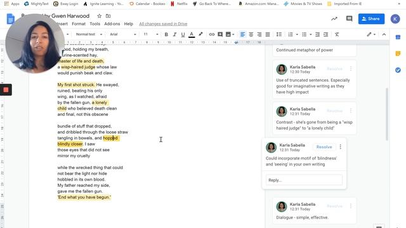Open options for truncated sentences comment
This screenshot has height=228, width=406.
(351, 69)
